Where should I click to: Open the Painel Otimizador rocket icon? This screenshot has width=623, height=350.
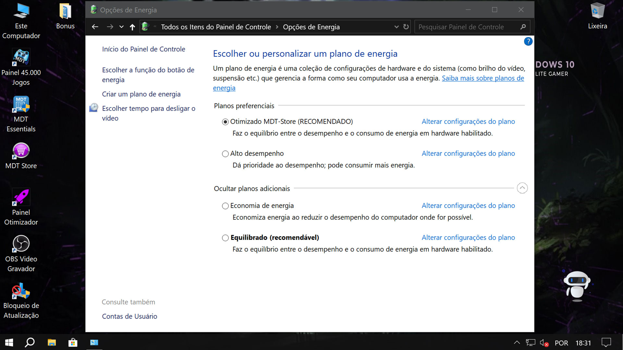(21, 197)
